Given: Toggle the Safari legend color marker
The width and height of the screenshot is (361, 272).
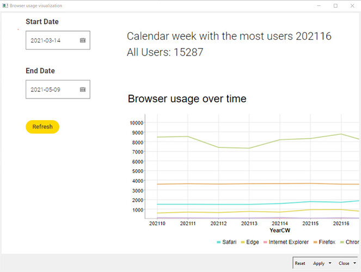Looking at the screenshot, I should (x=219, y=242).
